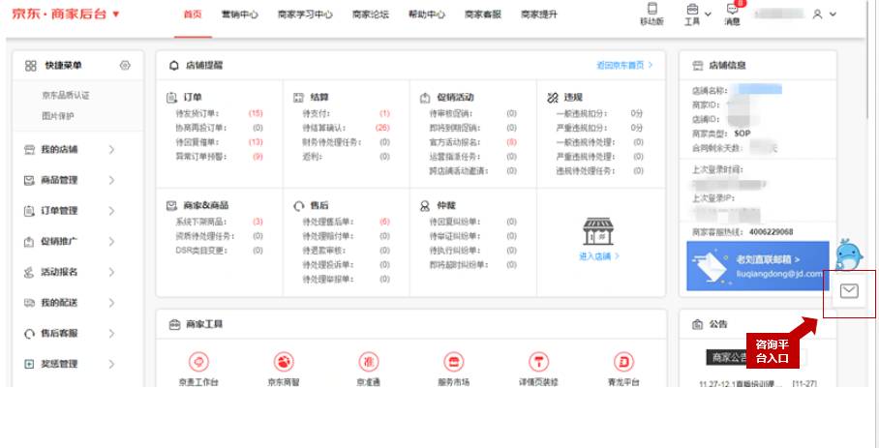Image resolution: width=879 pixels, height=448 pixels.
Task: Go to the 首页 tab
Action: (x=193, y=15)
